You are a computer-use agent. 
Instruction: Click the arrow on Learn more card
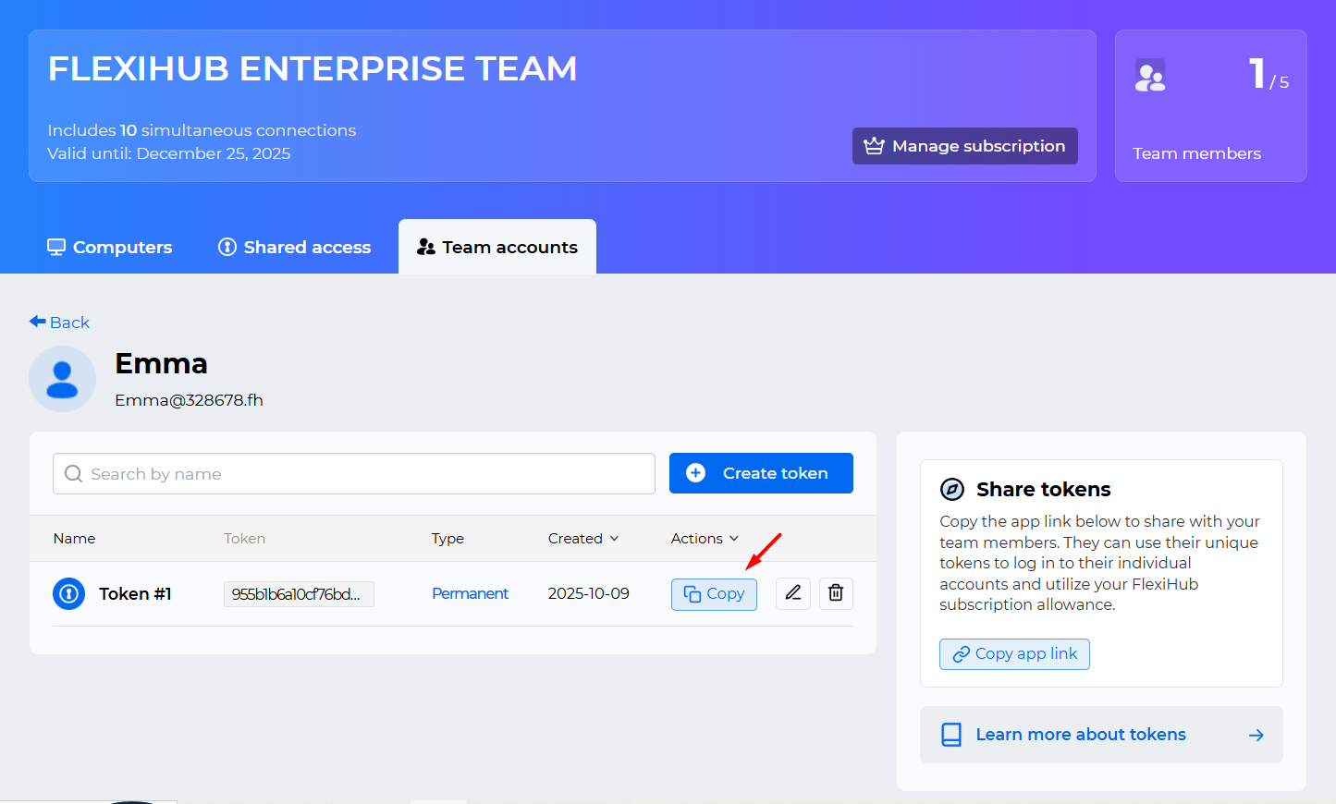tap(1256, 735)
